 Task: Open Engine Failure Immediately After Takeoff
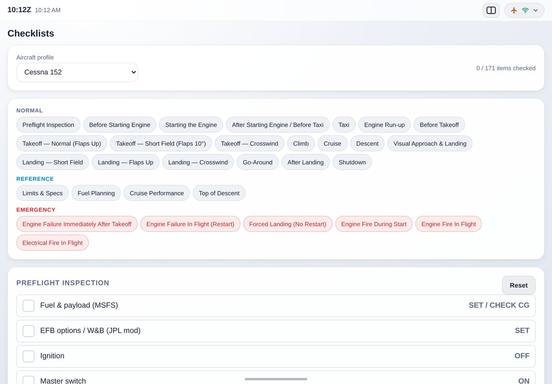point(77,224)
